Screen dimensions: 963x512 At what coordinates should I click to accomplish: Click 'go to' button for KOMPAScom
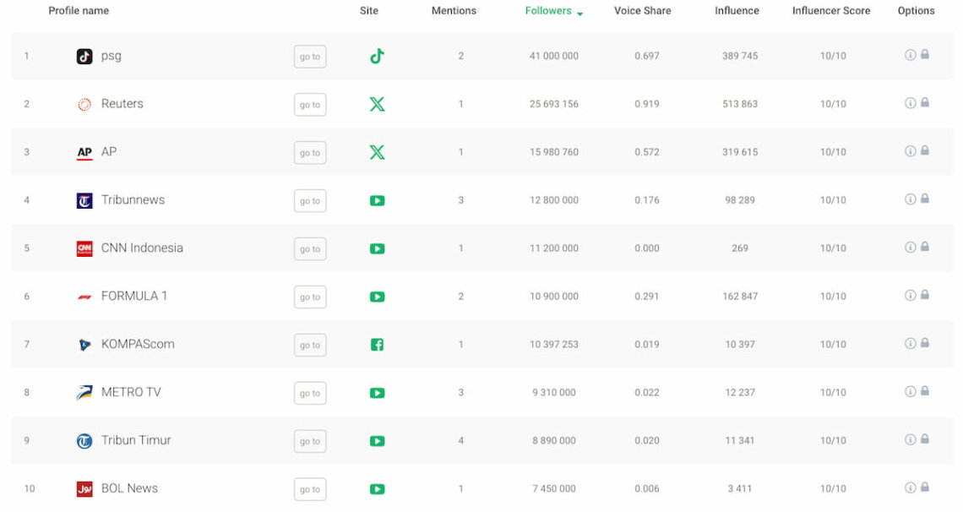pyautogui.click(x=310, y=345)
